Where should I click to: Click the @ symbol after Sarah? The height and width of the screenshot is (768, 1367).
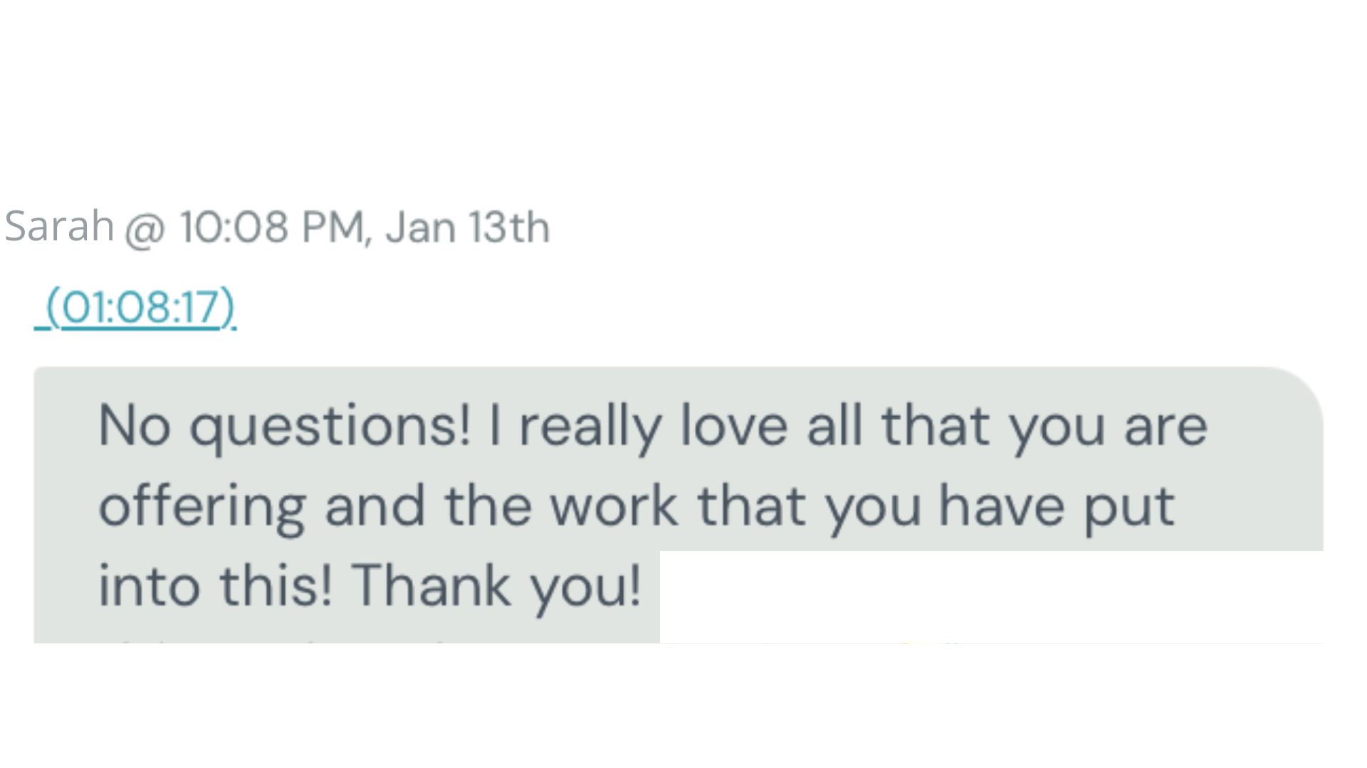coord(145,229)
